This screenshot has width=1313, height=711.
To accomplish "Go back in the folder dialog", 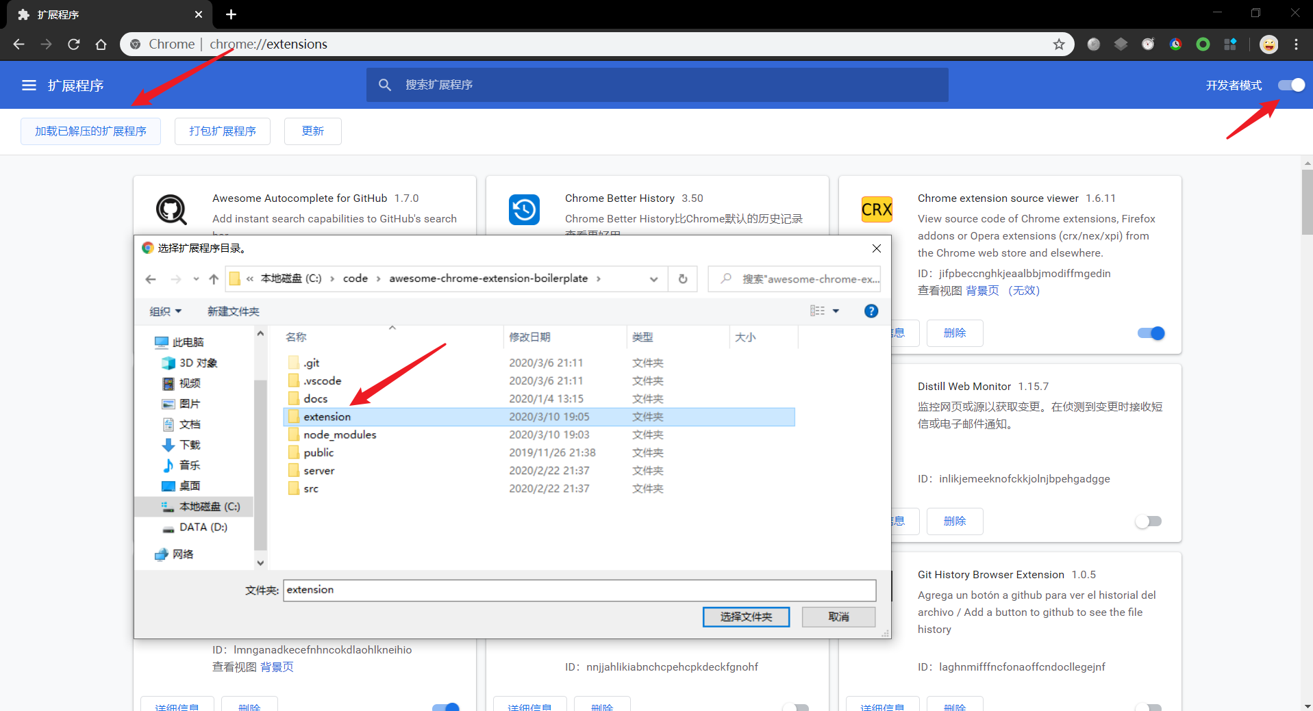I will tap(151, 279).
